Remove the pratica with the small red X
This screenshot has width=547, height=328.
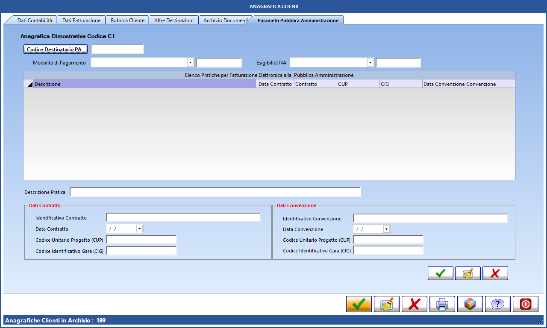coord(495,273)
